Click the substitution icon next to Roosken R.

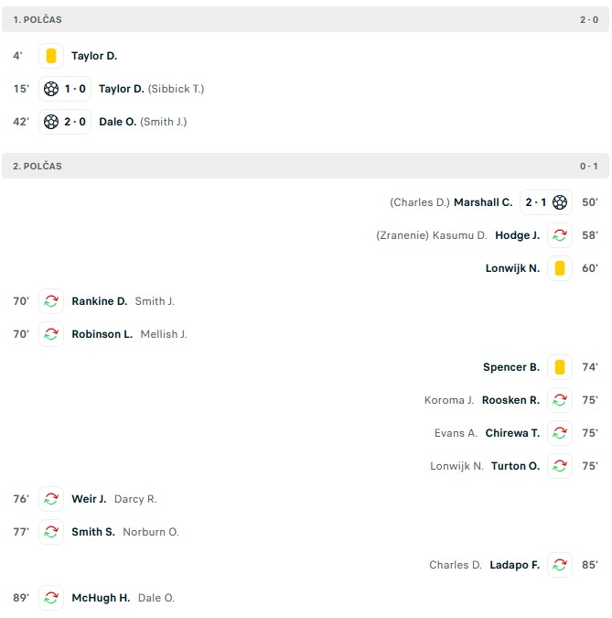click(x=560, y=400)
